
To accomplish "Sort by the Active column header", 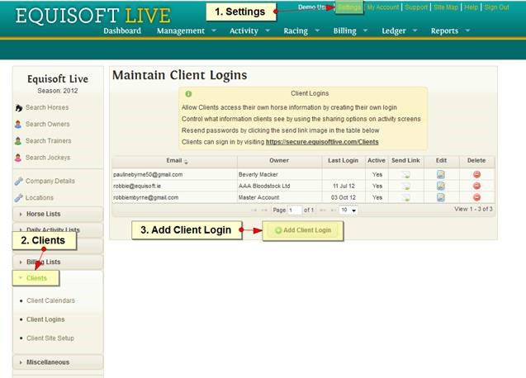I will point(377,161).
